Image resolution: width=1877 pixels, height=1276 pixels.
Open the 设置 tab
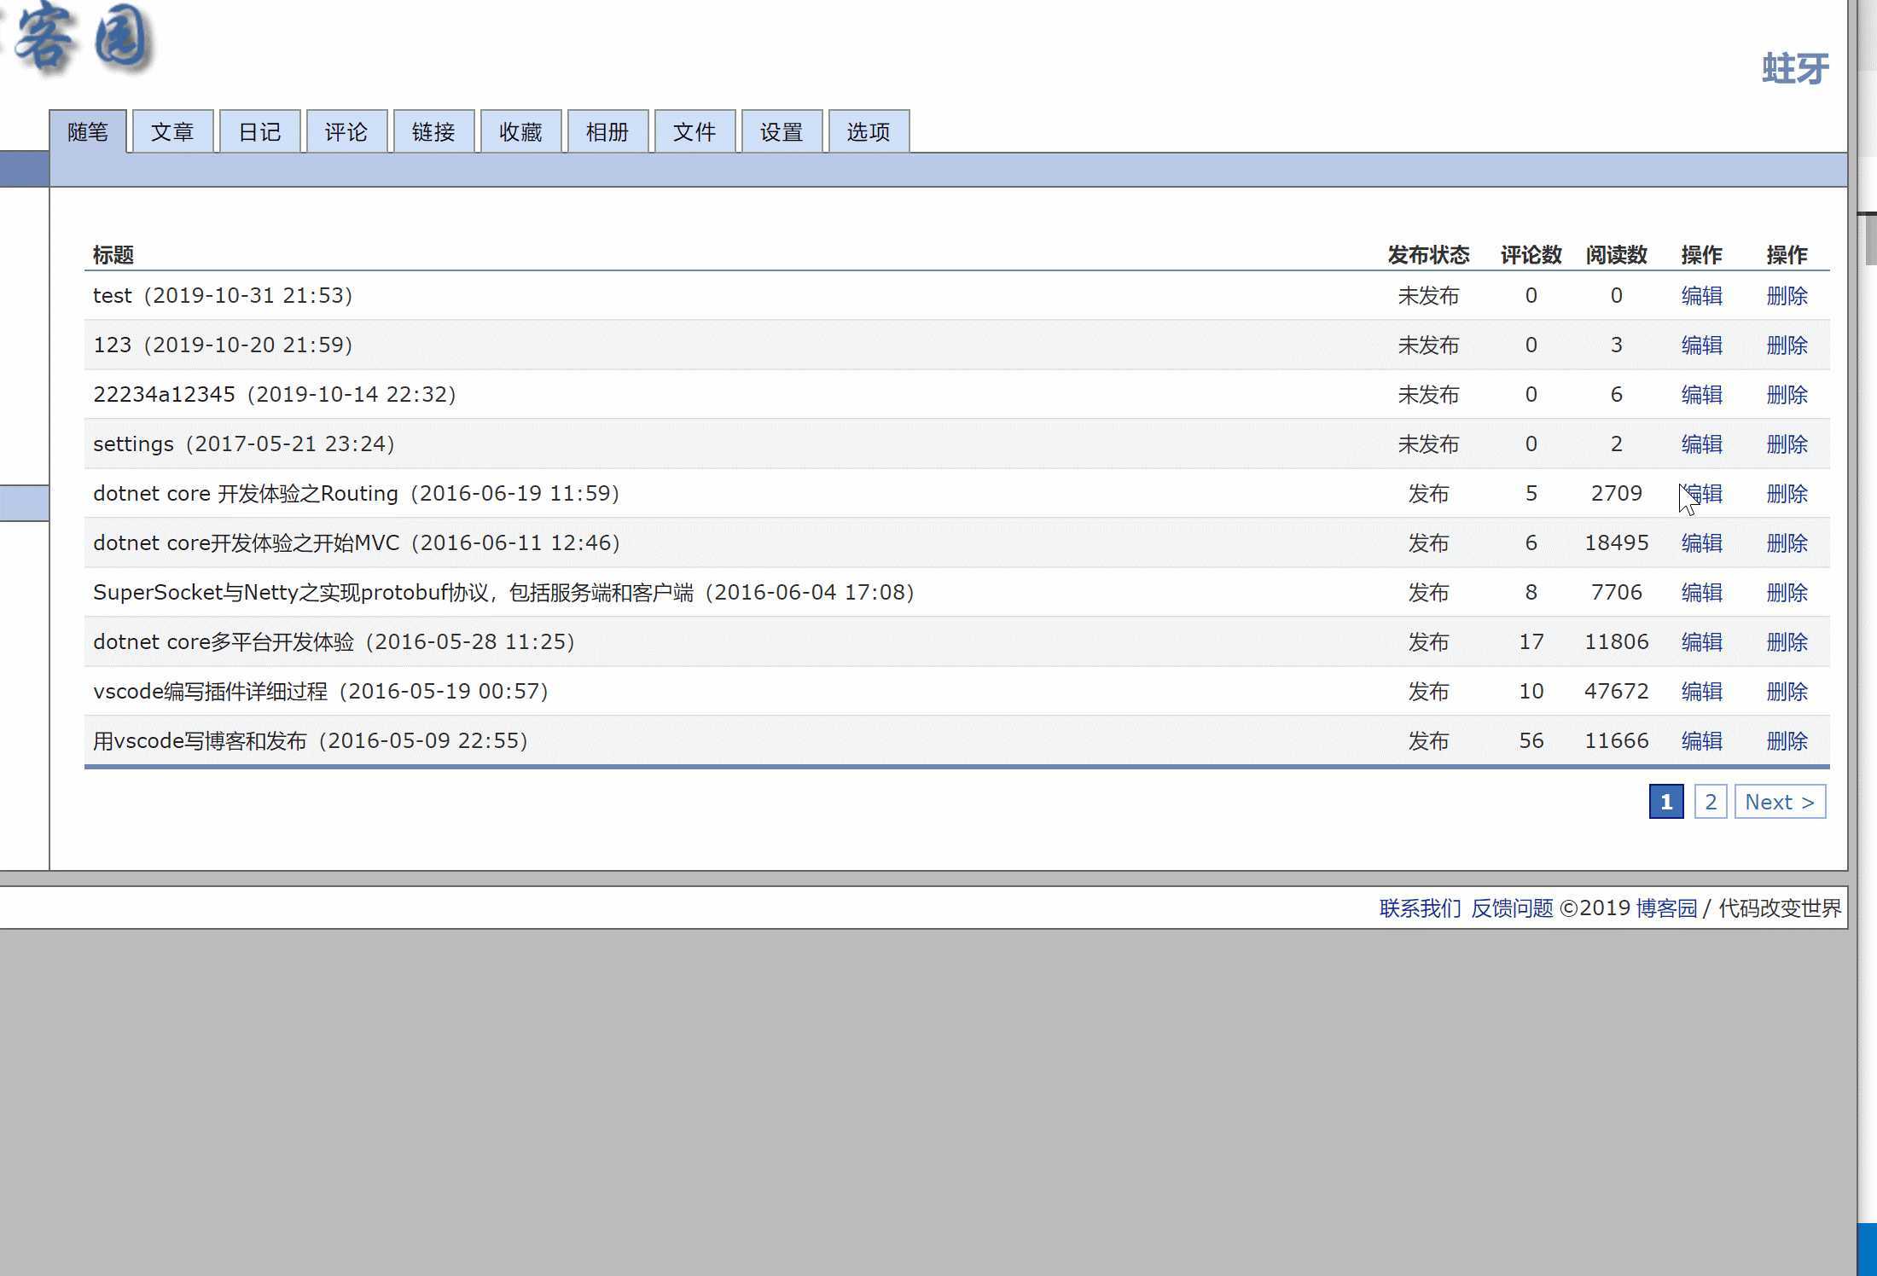(782, 132)
